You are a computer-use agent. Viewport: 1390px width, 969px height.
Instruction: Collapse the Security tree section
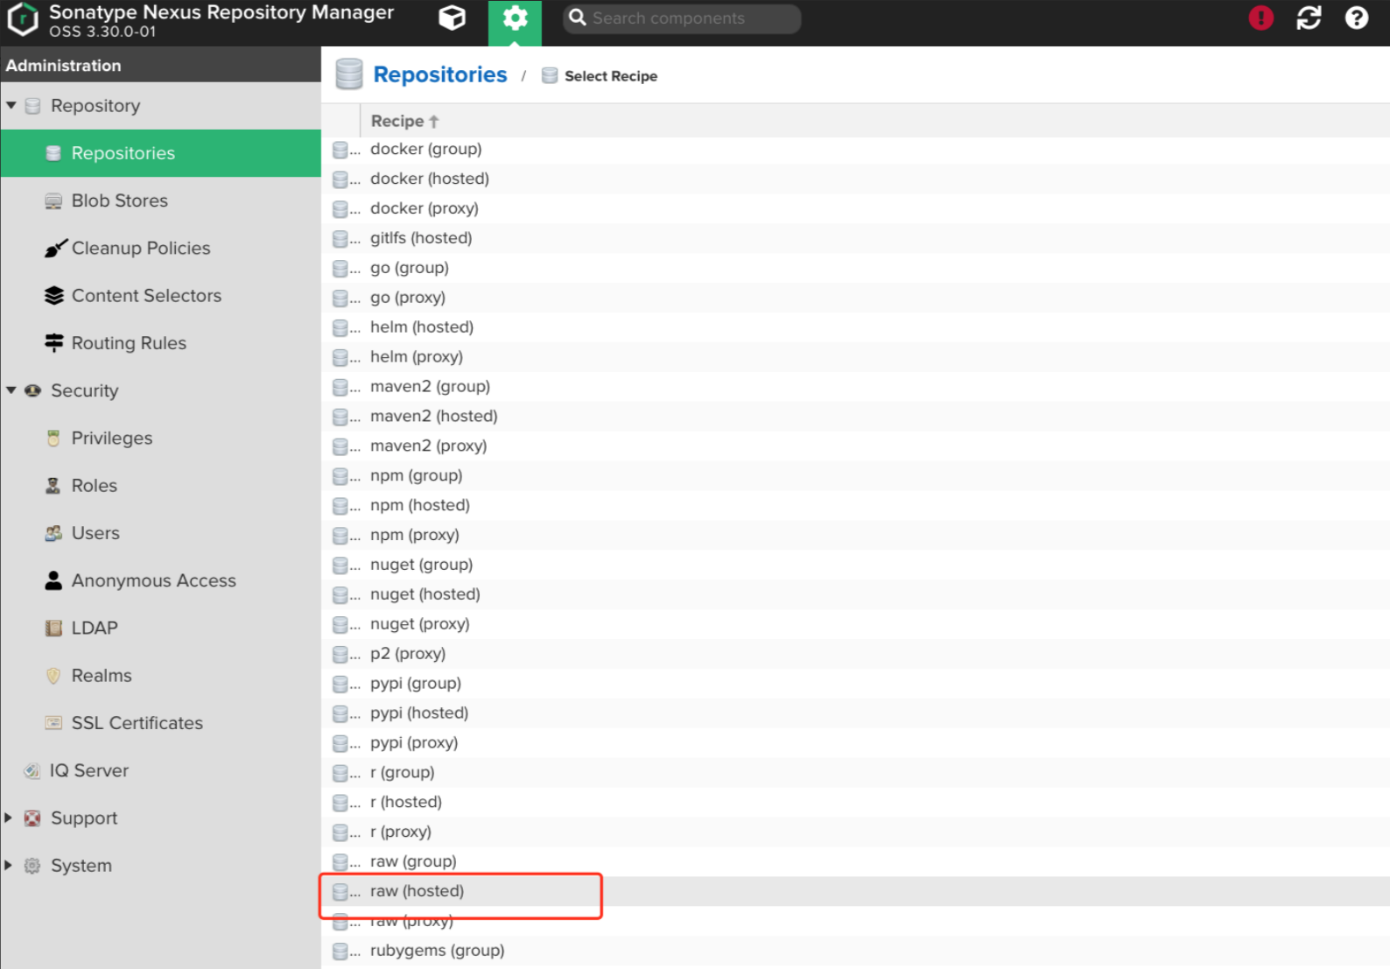11,390
